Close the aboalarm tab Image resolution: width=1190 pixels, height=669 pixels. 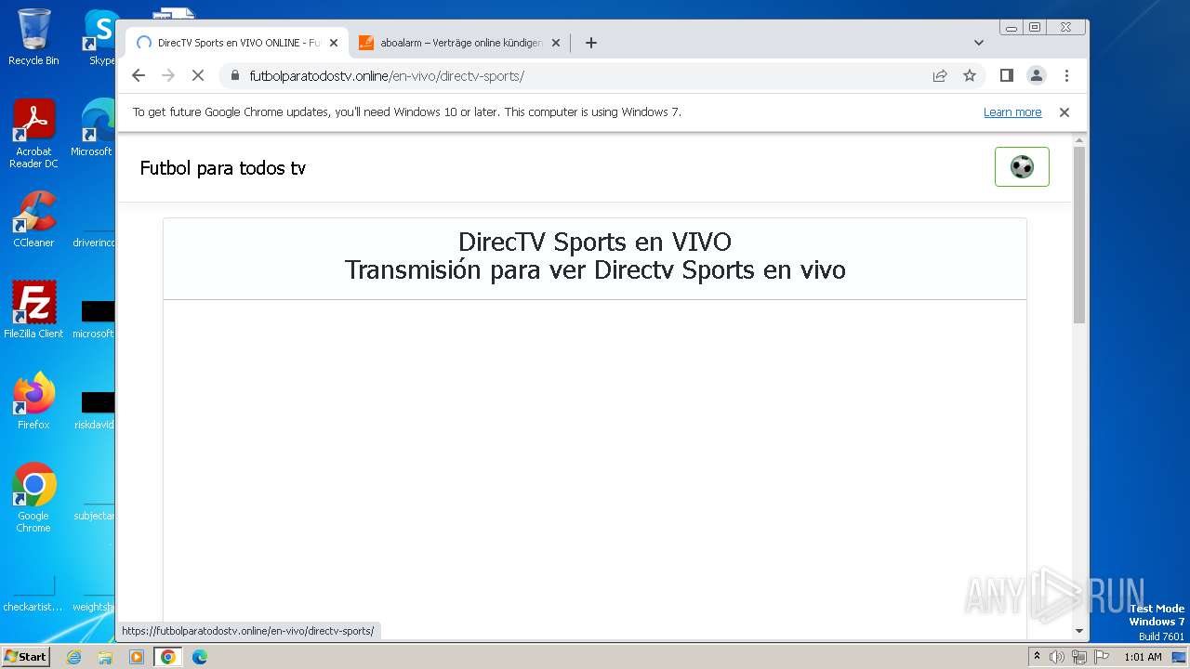[556, 43]
